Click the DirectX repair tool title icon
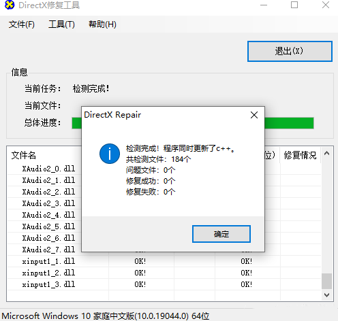This screenshot has width=338, height=321. tap(10, 5)
